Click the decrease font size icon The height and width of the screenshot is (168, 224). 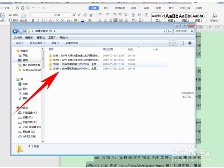click(79, 15)
